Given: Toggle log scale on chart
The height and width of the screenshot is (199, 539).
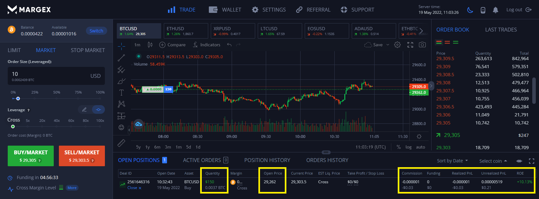Looking at the screenshot, I should point(408,147).
